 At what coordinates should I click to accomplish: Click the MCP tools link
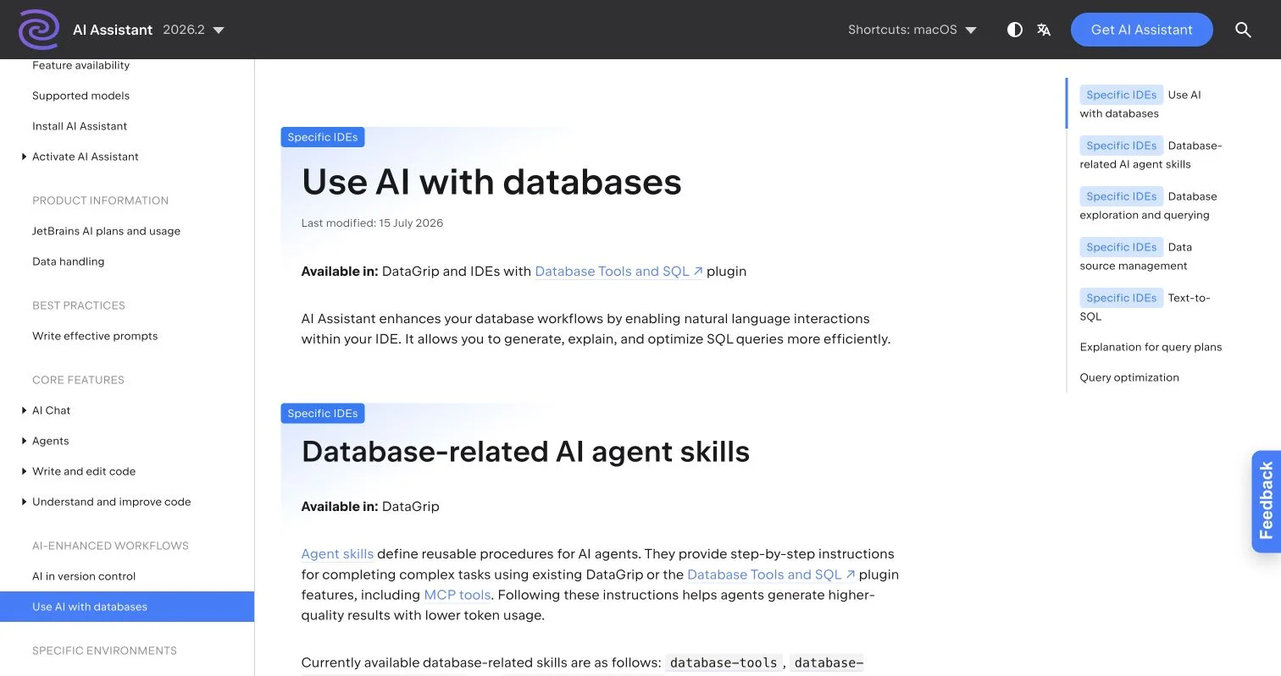[457, 595]
